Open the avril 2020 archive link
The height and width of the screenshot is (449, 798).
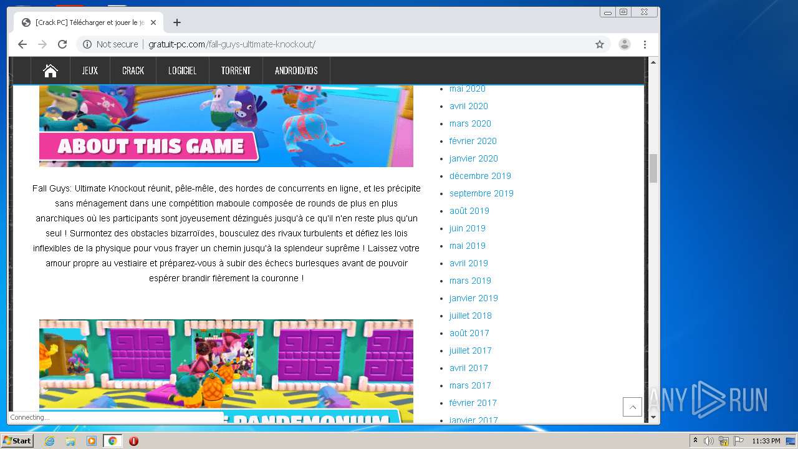point(469,106)
